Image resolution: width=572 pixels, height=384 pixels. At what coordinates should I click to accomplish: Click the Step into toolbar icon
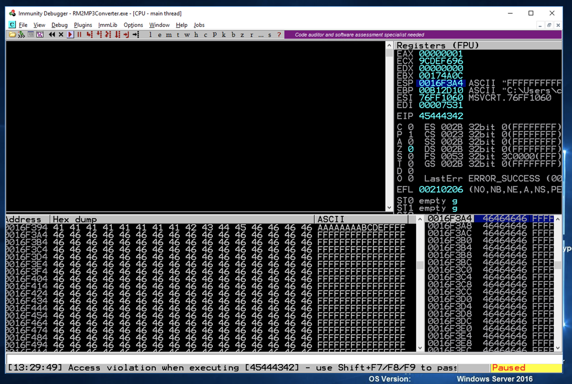[x=89, y=35]
